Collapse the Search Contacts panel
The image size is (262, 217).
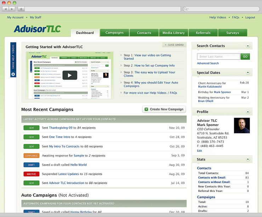248,46
